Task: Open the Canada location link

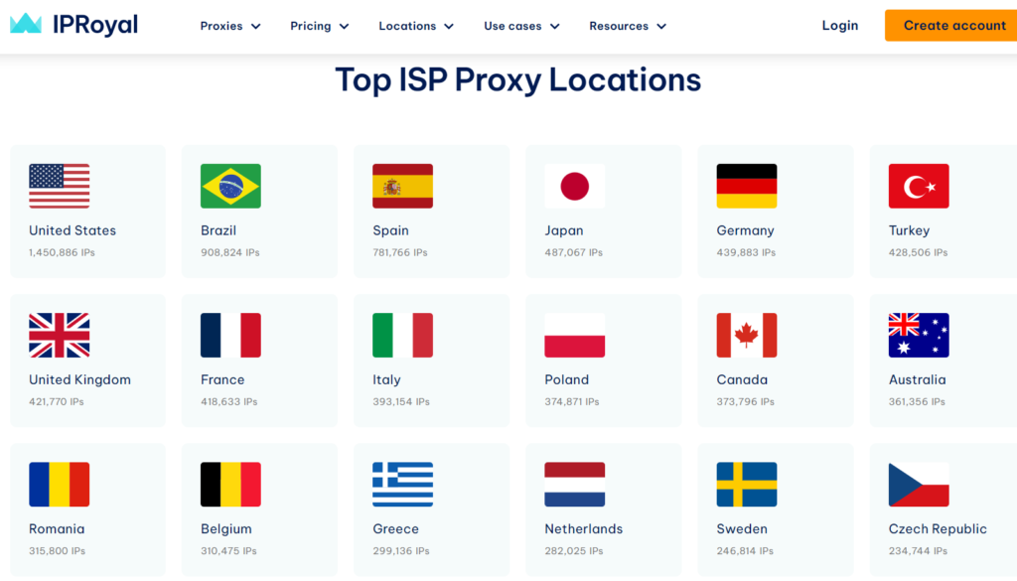Action: (742, 379)
